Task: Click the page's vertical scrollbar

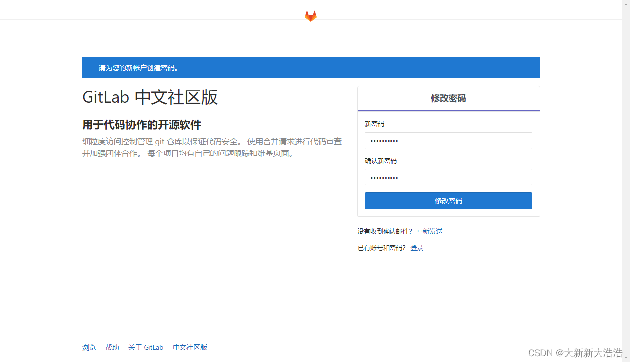Action: point(626,181)
